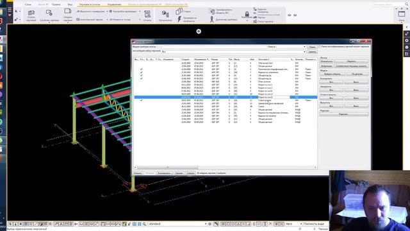Click Выкл under Блокировать
The image size is (410, 231).
tap(356, 82)
